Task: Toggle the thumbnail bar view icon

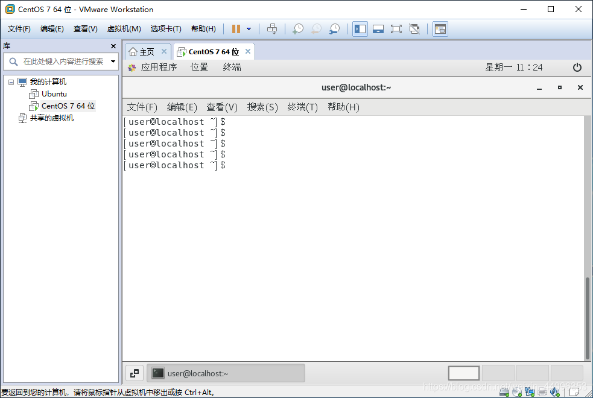Action: point(378,29)
